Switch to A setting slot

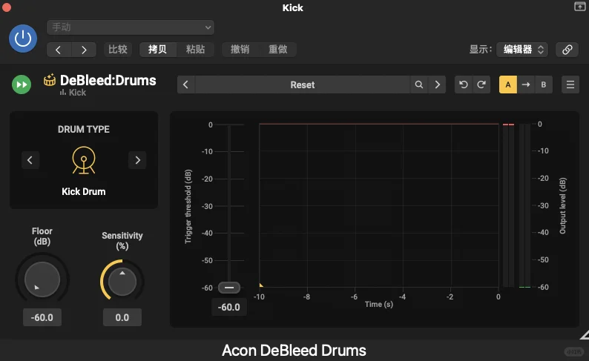[508, 85]
